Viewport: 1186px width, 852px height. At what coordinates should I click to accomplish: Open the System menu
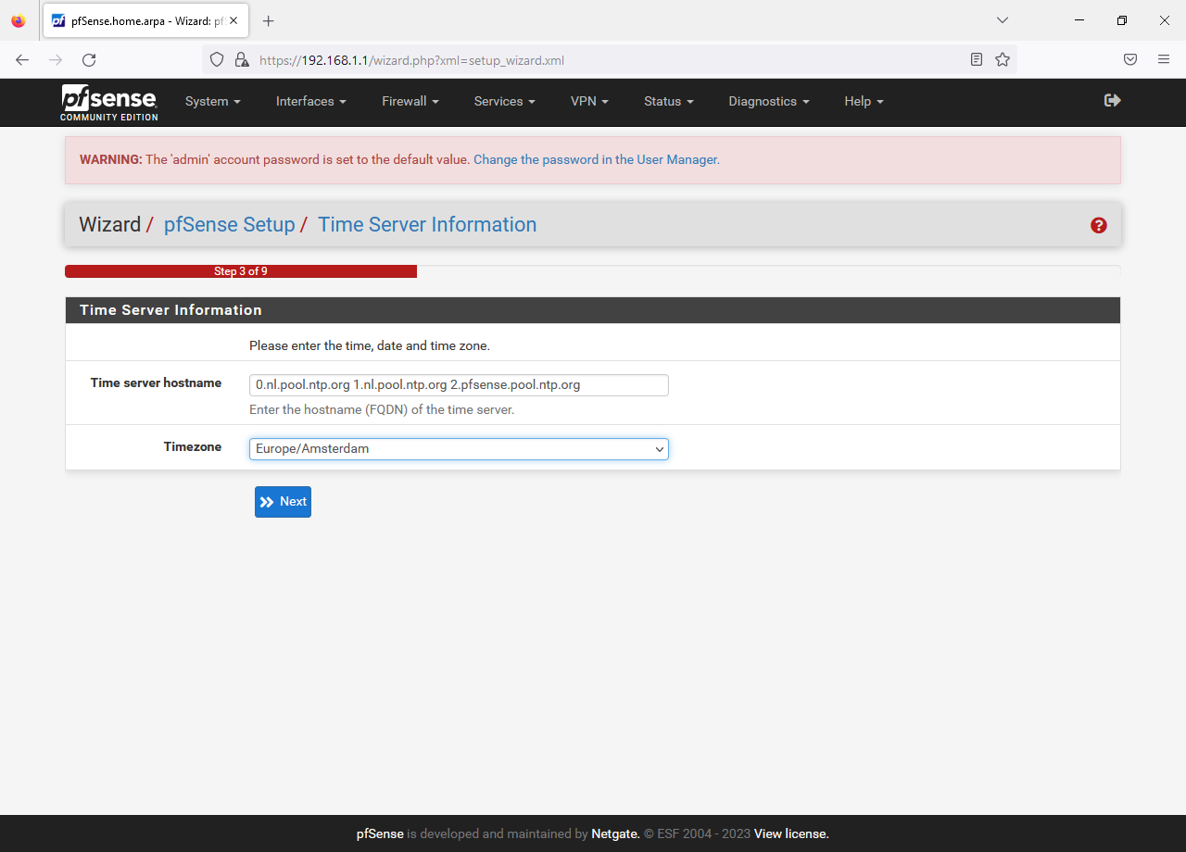[x=213, y=102]
